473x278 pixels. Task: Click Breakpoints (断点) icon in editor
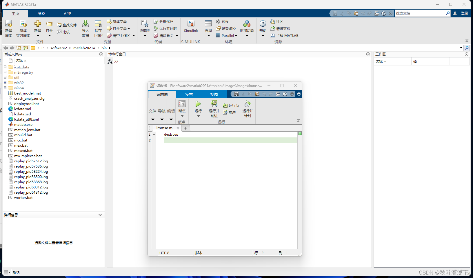tap(182, 104)
